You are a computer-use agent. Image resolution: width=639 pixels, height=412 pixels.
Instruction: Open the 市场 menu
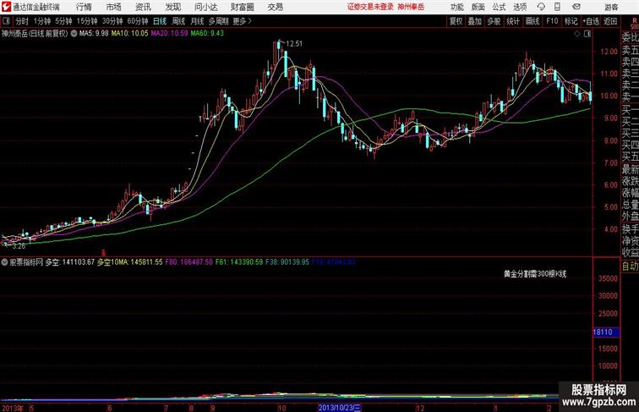pos(114,7)
